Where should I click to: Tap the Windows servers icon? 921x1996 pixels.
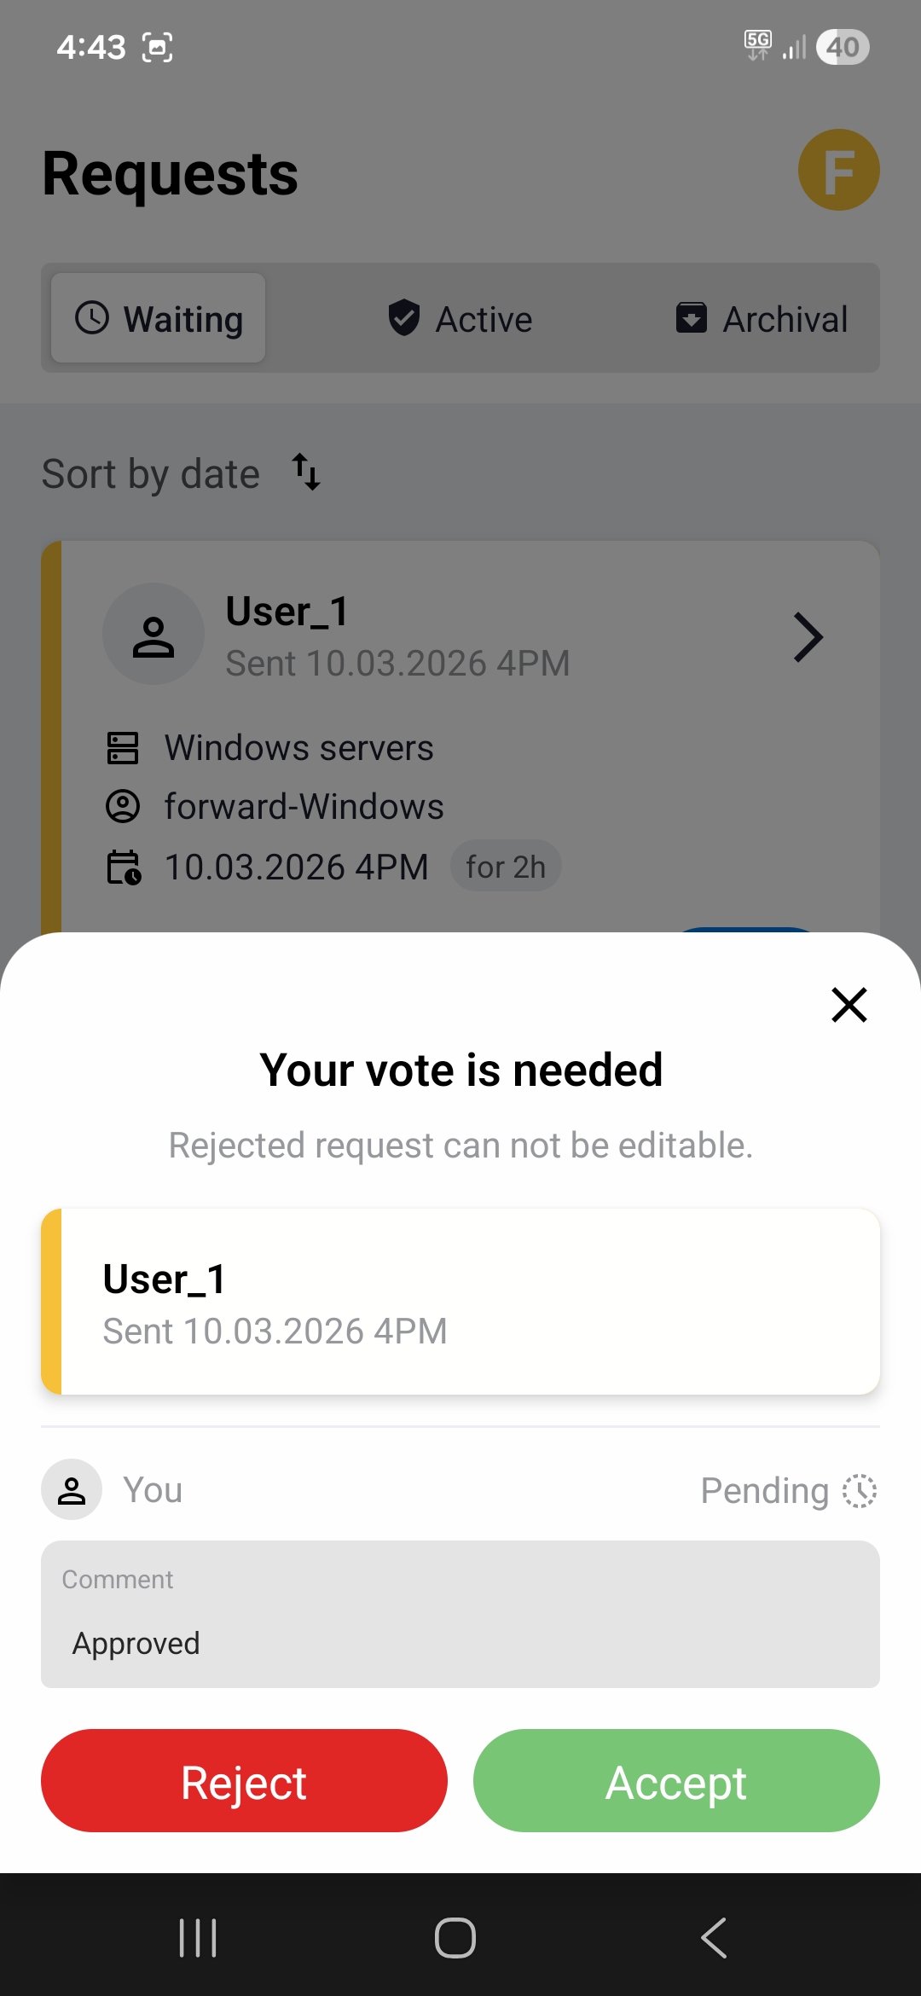pos(123,748)
